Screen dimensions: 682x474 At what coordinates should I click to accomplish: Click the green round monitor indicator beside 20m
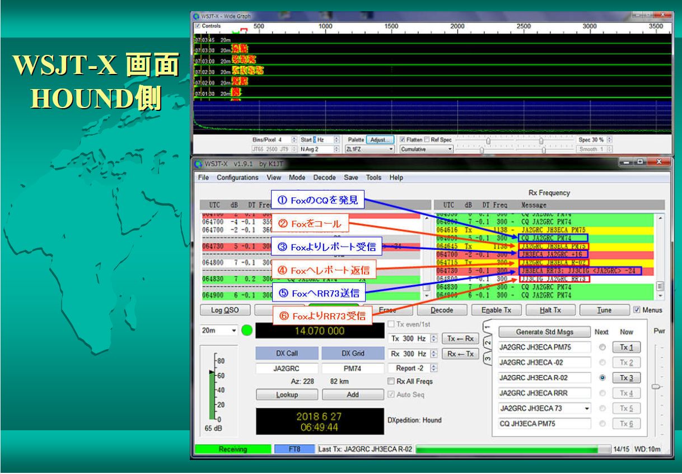point(247,331)
